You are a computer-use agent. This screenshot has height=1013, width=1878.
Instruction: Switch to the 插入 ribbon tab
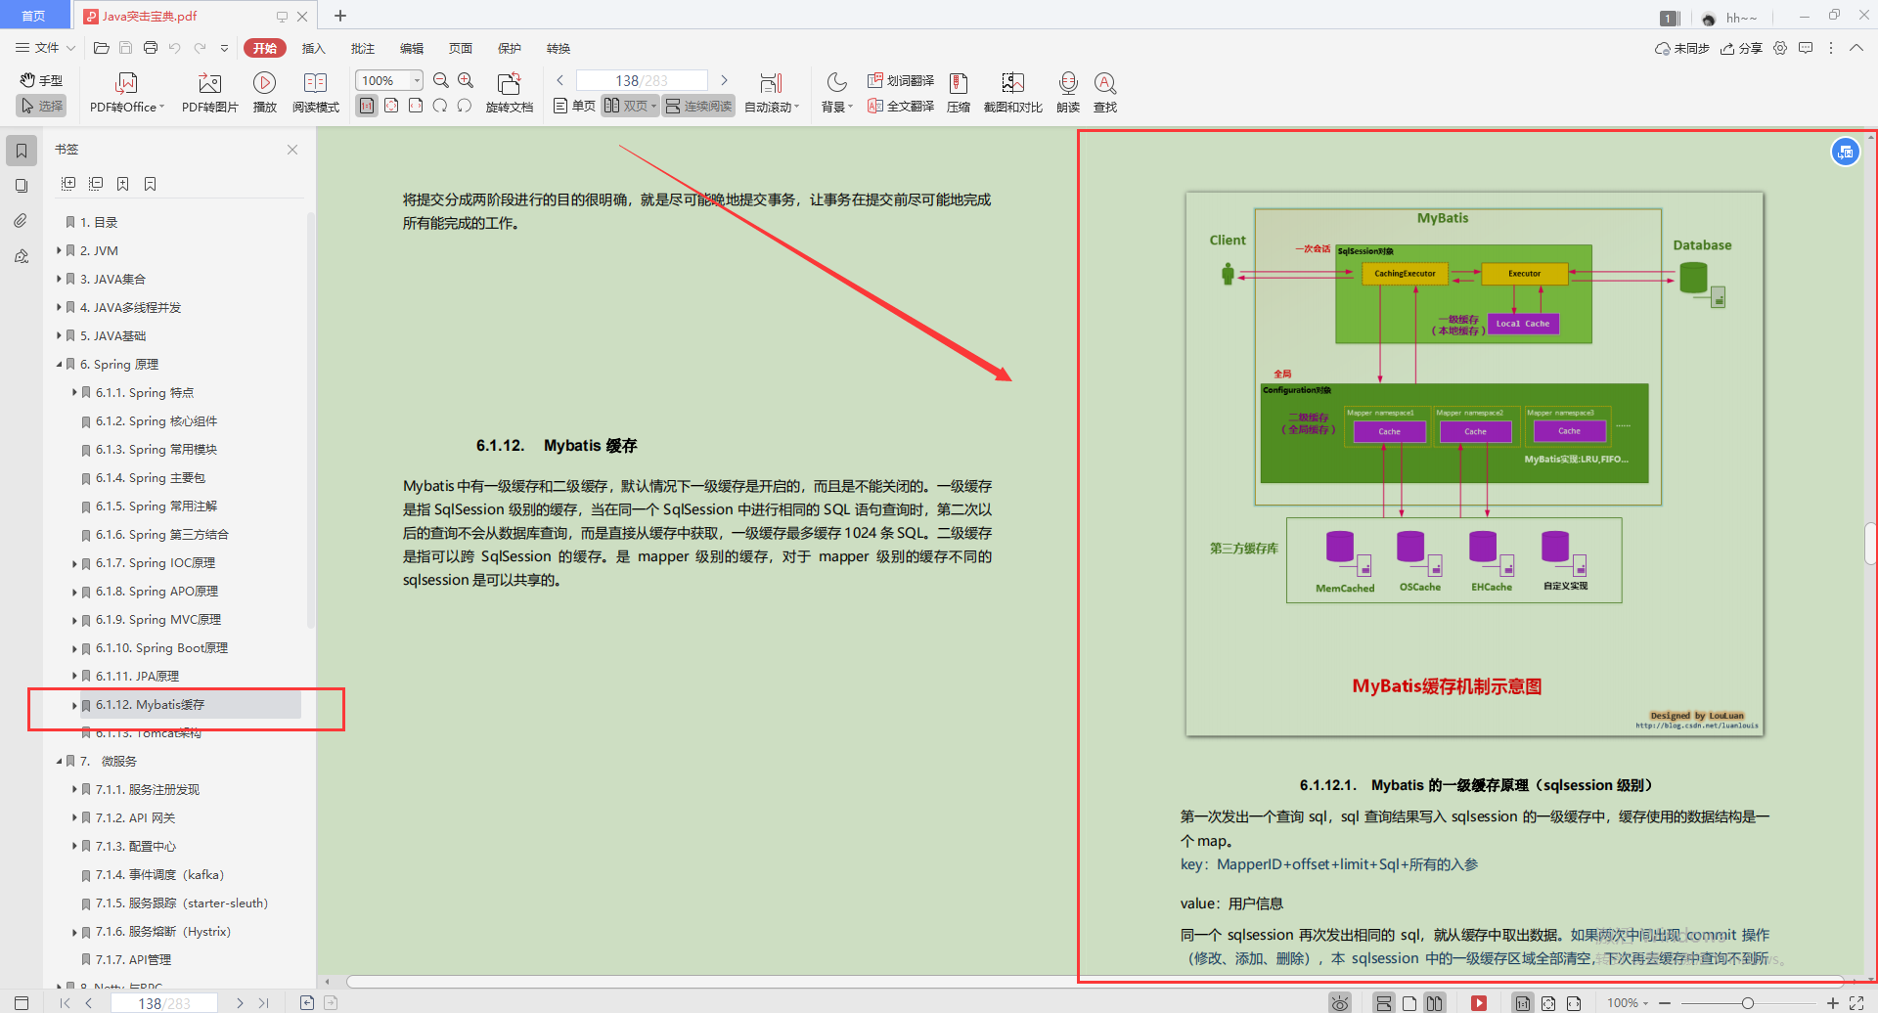(x=313, y=47)
